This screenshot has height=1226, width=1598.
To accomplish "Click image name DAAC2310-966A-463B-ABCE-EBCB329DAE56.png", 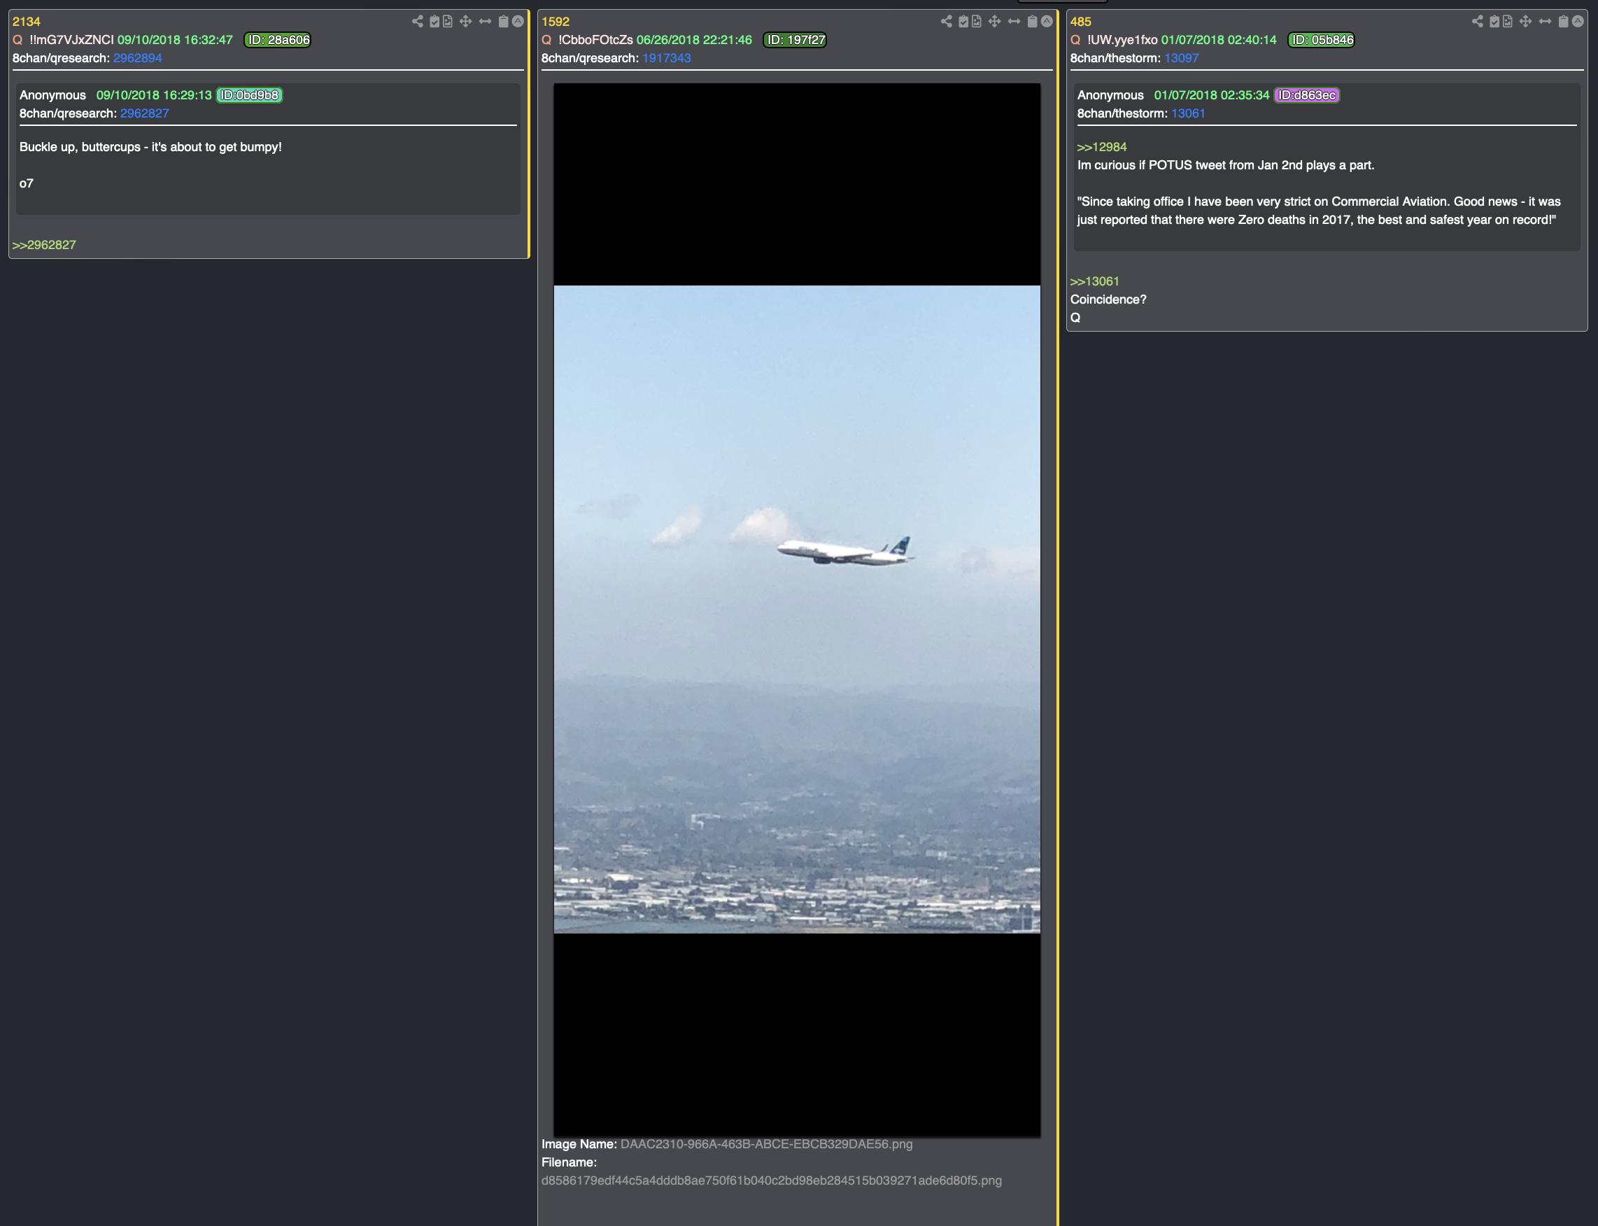I will [766, 1144].
